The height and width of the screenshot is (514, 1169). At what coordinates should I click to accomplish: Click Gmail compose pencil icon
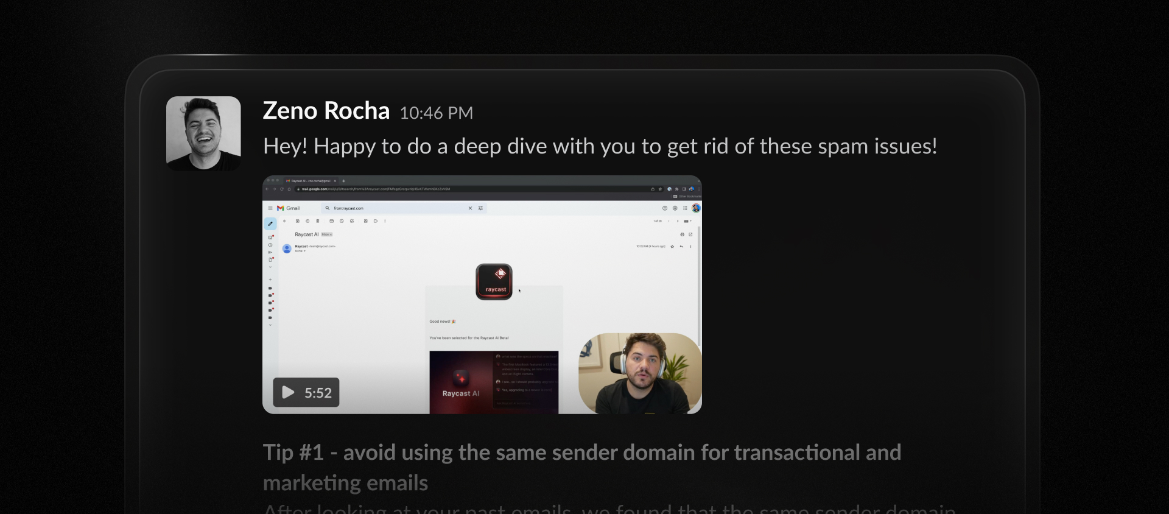click(270, 224)
